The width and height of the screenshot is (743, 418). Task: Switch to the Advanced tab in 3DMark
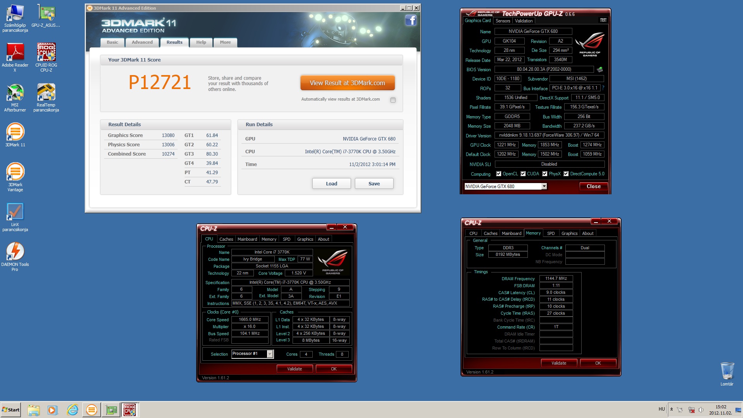142,42
